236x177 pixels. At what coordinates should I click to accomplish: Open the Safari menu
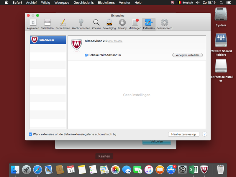coord(17,3)
